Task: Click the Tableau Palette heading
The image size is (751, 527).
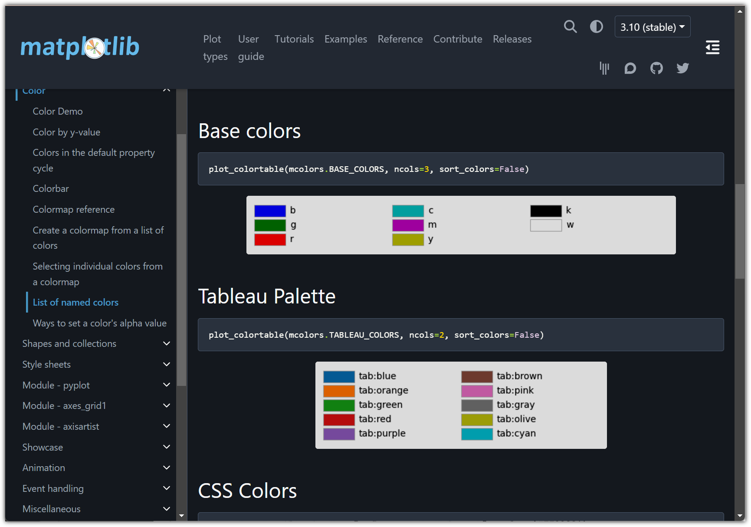Action: 267,296
